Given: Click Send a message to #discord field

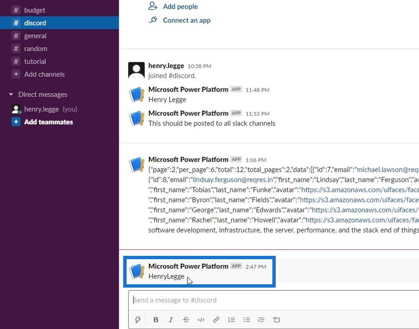Looking at the screenshot, I should 274,300.
